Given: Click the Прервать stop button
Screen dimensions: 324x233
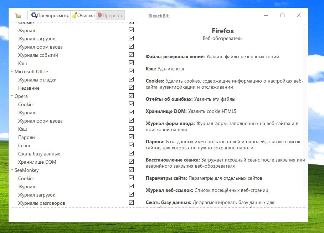Looking at the screenshot, I should (110, 15).
